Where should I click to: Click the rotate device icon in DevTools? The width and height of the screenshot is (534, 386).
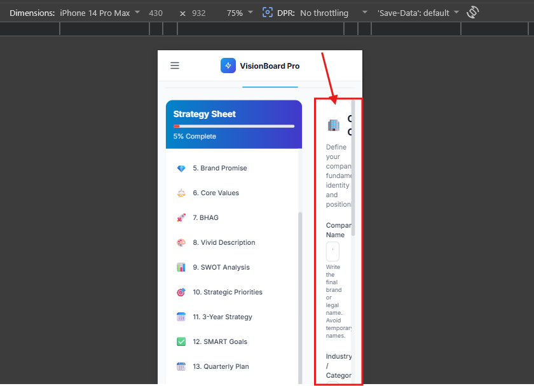pos(473,13)
